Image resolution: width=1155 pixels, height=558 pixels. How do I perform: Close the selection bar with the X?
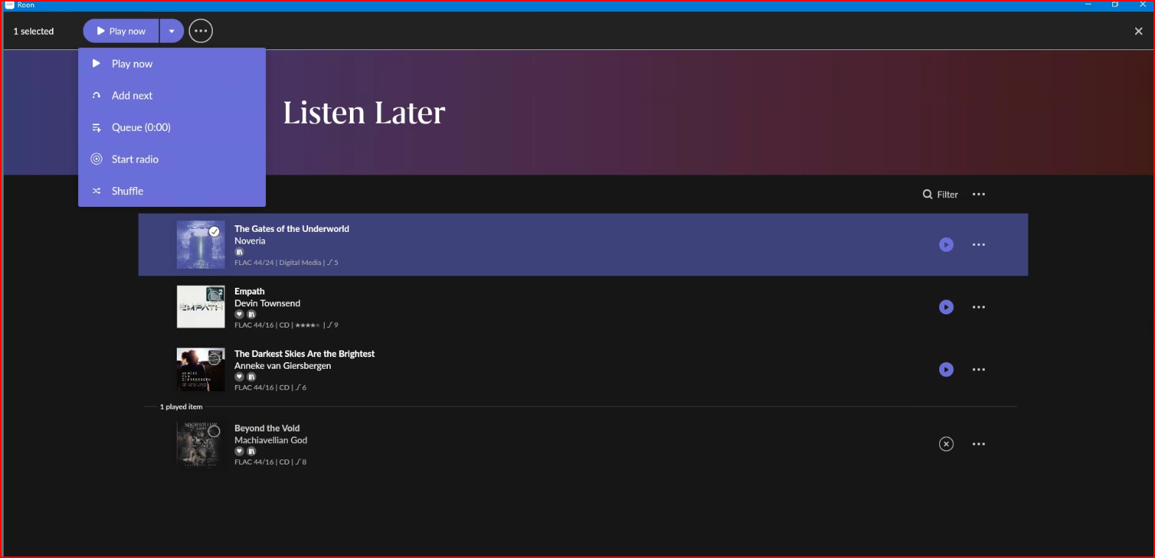pyautogui.click(x=1138, y=31)
